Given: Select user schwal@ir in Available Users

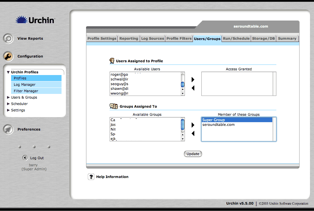Looking at the screenshot, I should [145, 79].
